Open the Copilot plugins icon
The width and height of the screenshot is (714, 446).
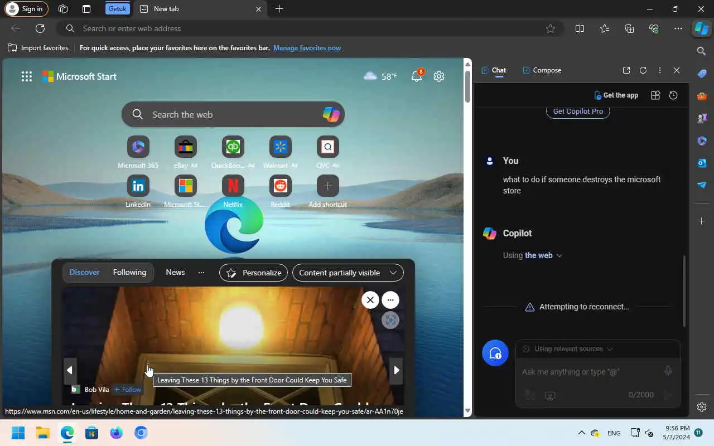[655, 95]
